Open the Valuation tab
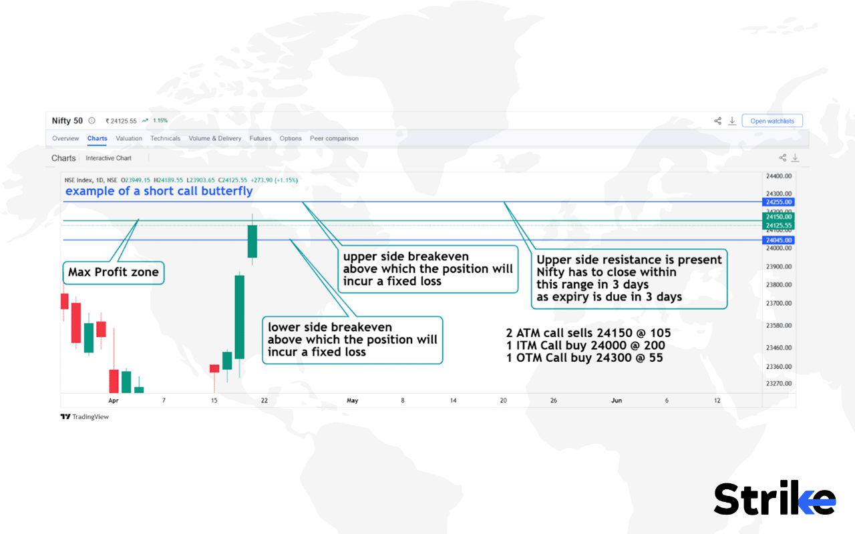 (129, 139)
